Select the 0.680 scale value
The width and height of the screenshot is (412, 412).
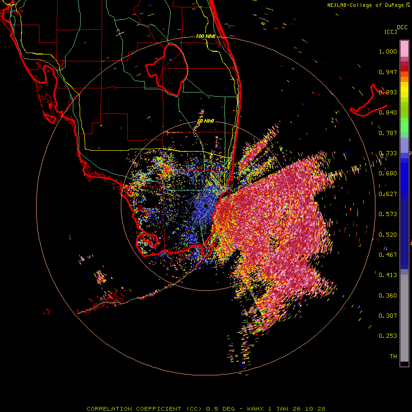[388, 173]
